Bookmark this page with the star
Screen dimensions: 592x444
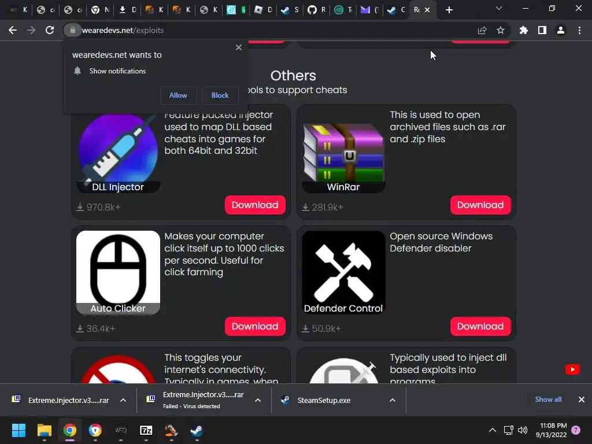coord(501,30)
